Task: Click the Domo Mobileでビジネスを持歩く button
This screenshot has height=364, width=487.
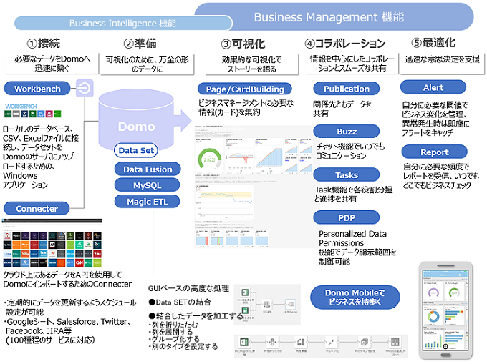Action: tap(355, 297)
